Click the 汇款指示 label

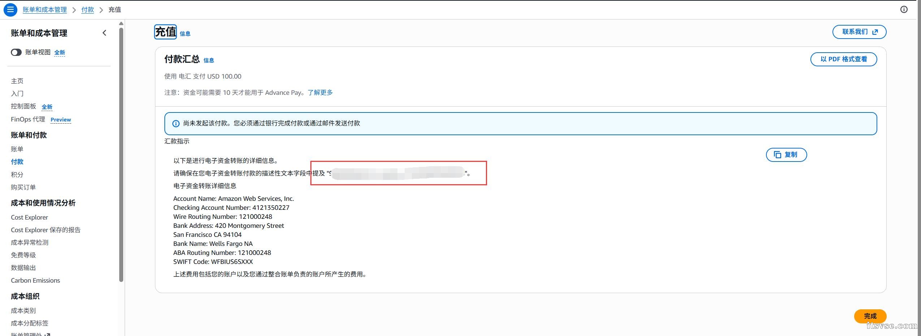coord(177,141)
